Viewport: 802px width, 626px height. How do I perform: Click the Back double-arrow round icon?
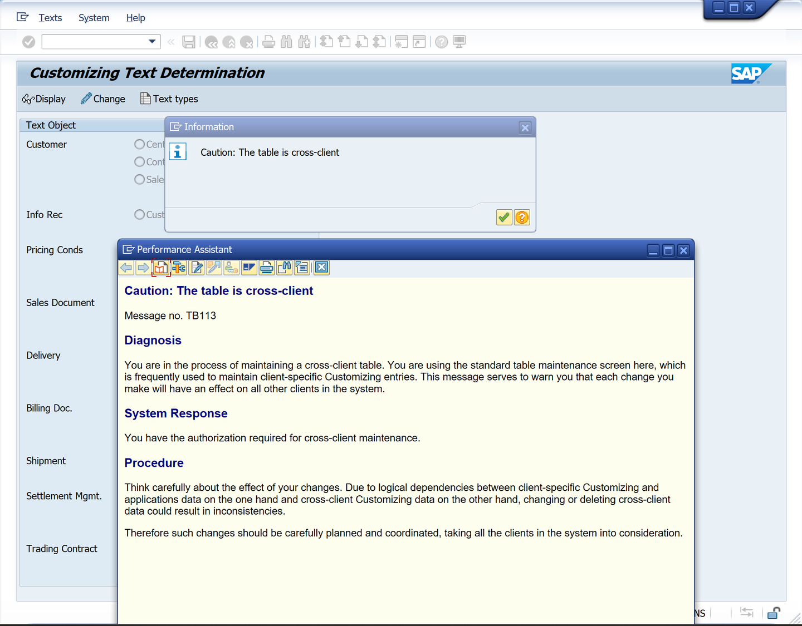[x=211, y=42]
